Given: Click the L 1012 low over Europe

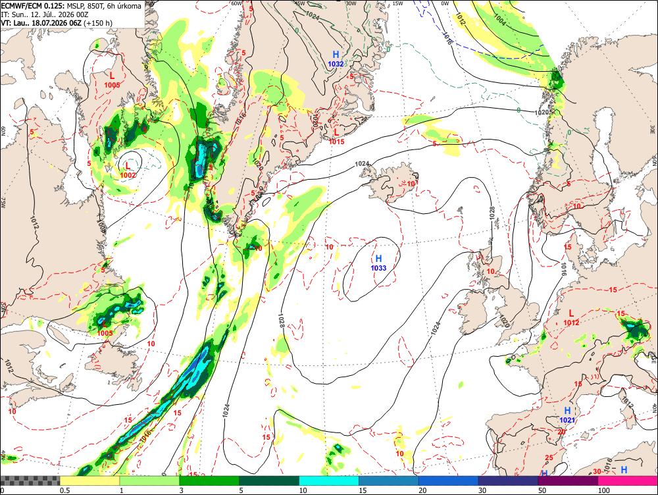Looking at the screenshot, I should (x=571, y=317).
